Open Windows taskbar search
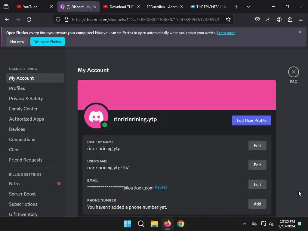 (141, 224)
